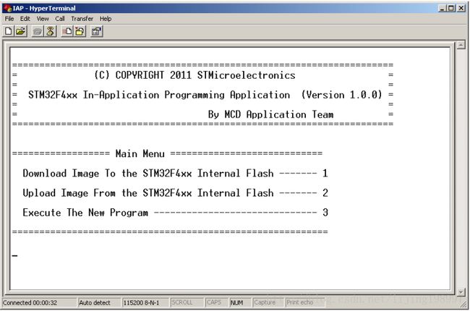Maximize the HyperTerminal window
Viewport: 470px width, 311px height.
click(451, 8)
